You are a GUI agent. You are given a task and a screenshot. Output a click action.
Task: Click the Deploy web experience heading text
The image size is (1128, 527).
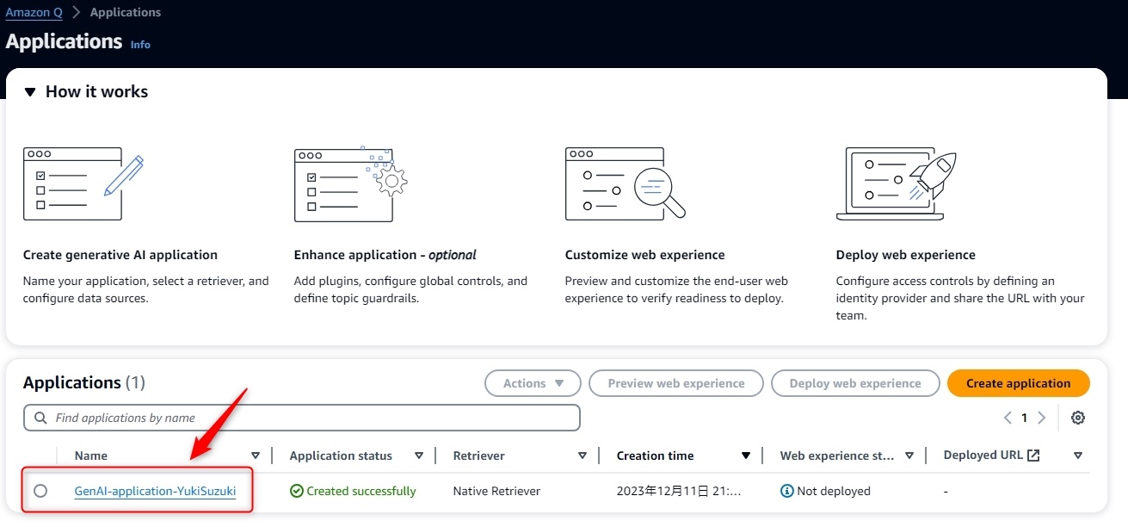click(906, 255)
